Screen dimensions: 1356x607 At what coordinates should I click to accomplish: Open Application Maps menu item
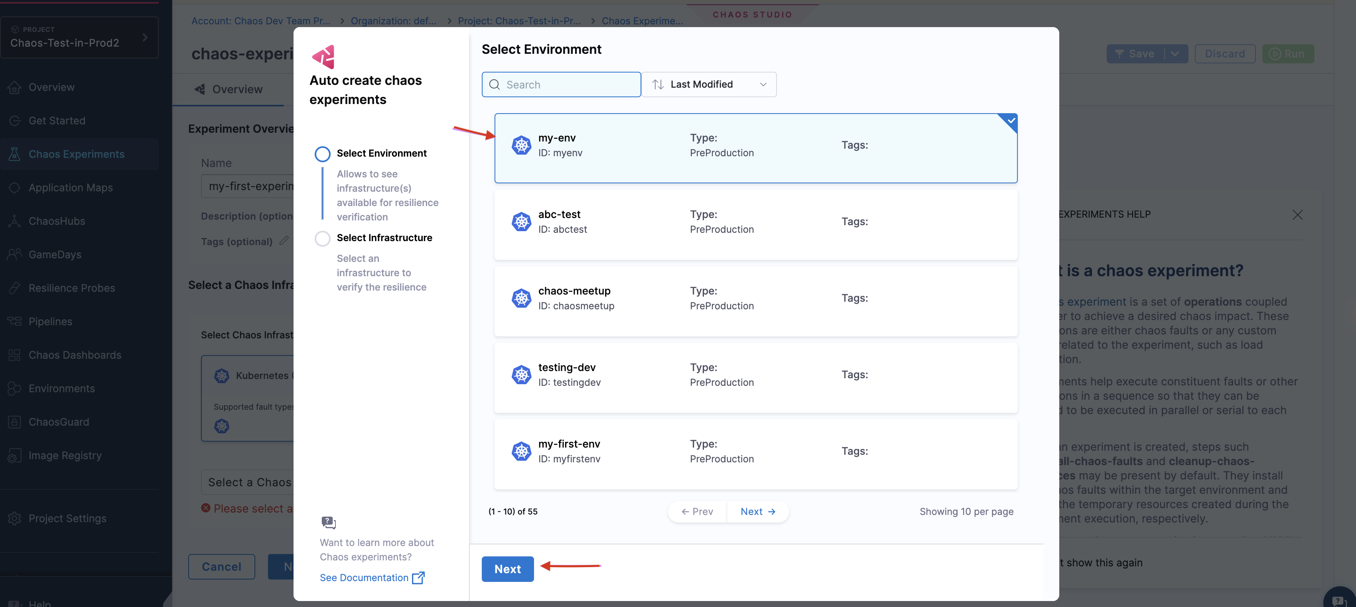coord(71,188)
